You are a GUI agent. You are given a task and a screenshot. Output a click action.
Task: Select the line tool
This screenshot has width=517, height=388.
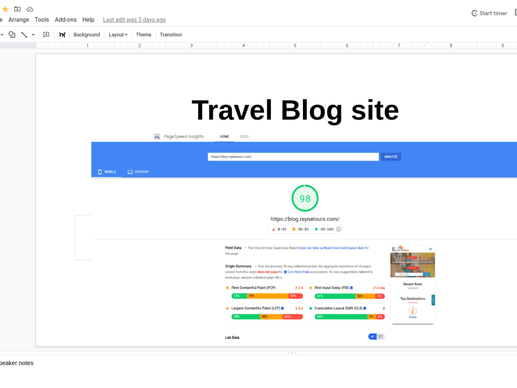pyautogui.click(x=24, y=35)
